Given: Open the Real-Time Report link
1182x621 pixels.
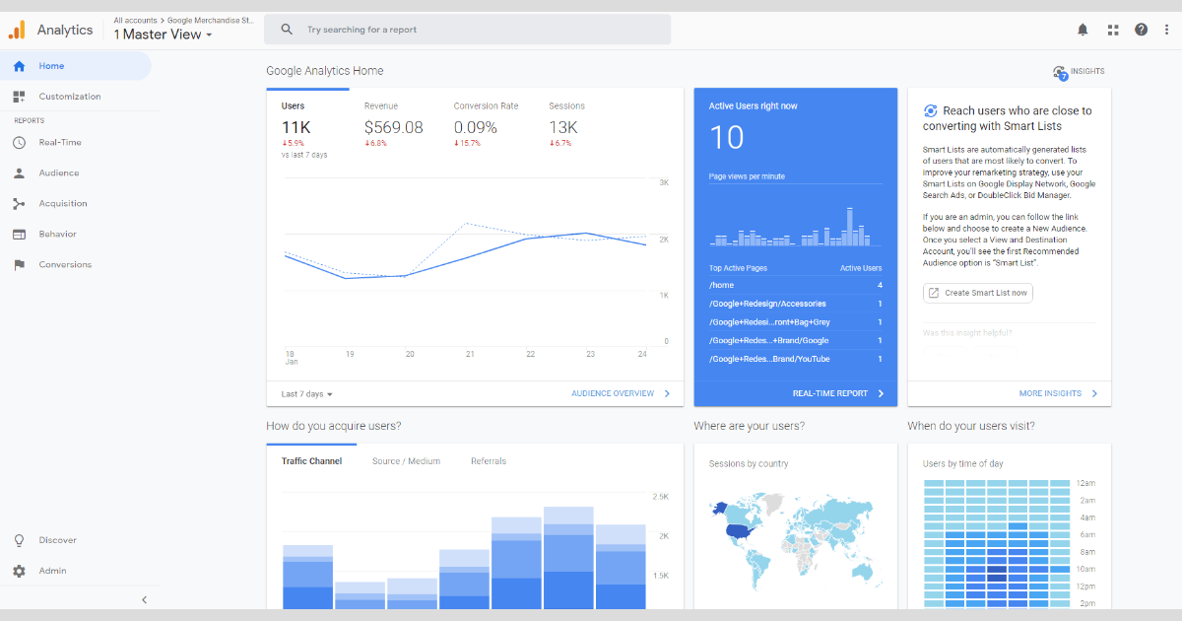Looking at the screenshot, I should (830, 393).
